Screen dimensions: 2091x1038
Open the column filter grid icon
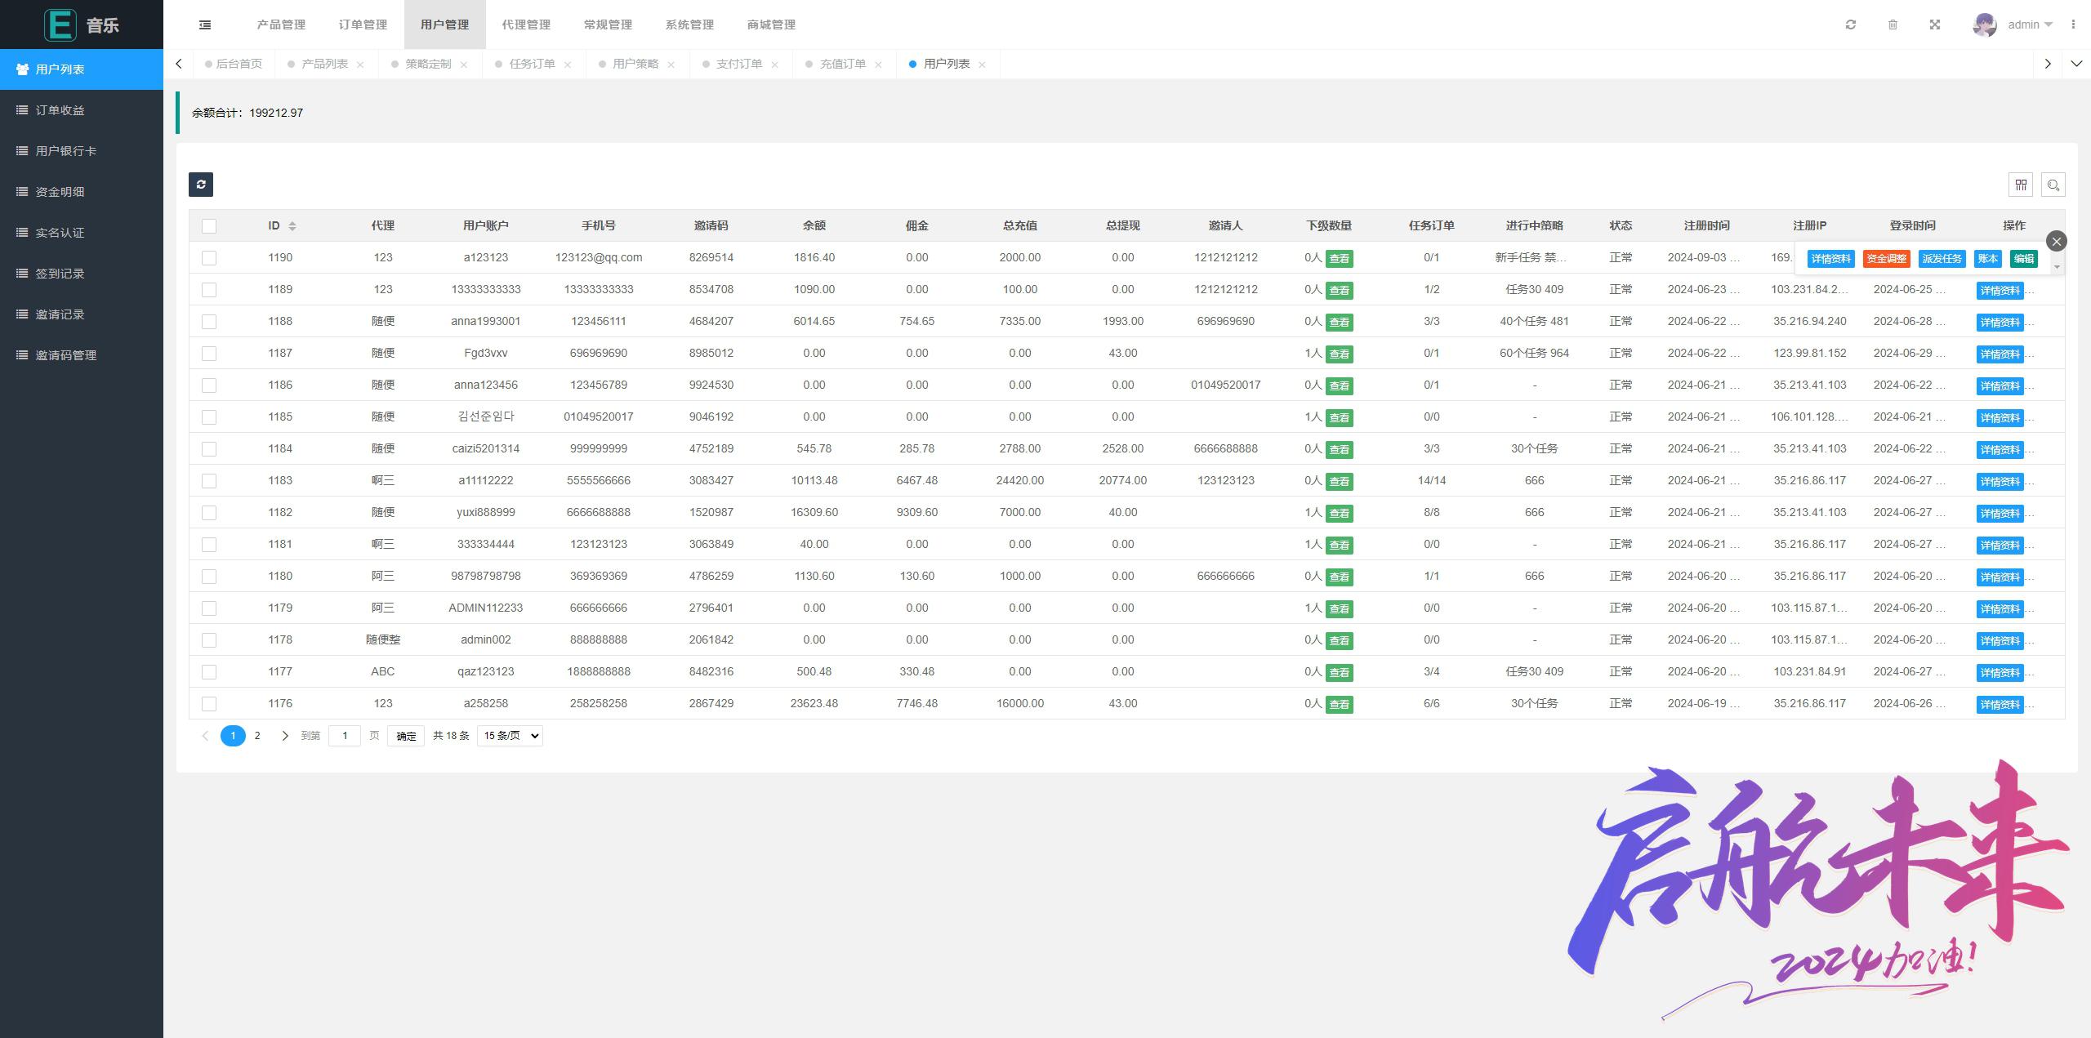point(2021,185)
